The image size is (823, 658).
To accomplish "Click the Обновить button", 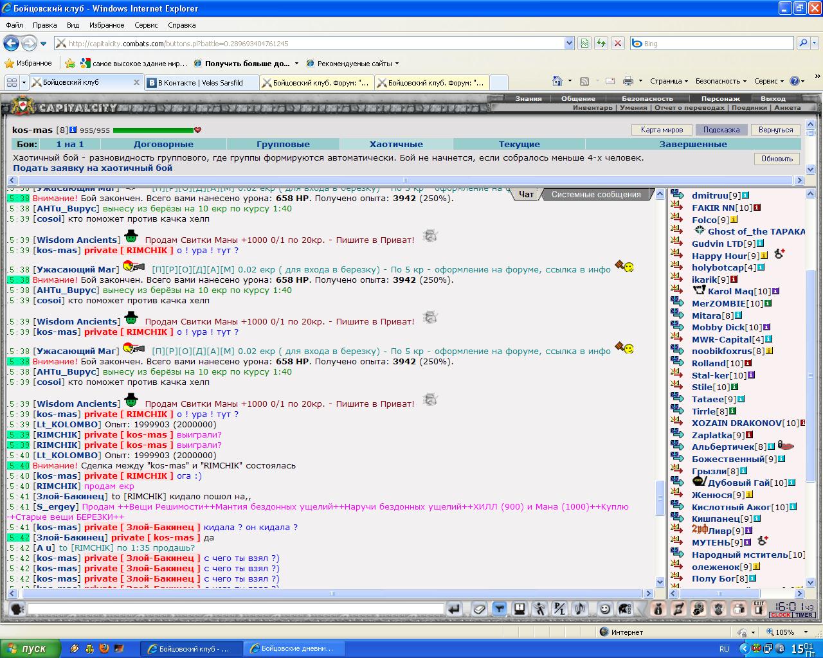I will [777, 159].
